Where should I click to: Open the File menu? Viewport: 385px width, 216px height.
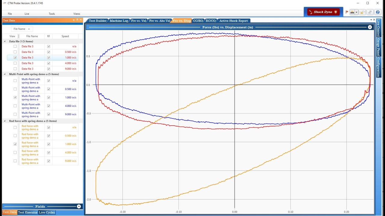click(10, 14)
